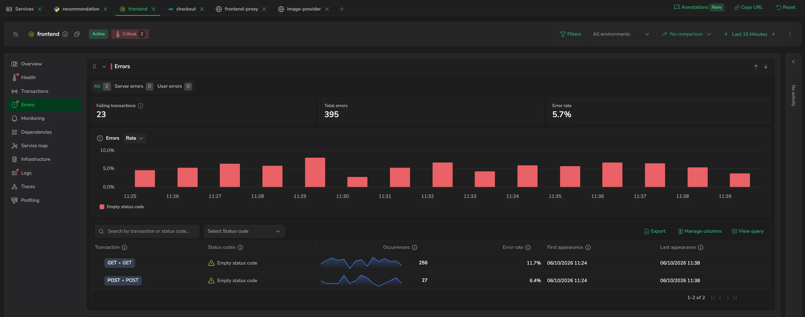Viewport: 805px width, 317px height.
Task: Open Profiling in the sidebar
Action: [44, 200]
